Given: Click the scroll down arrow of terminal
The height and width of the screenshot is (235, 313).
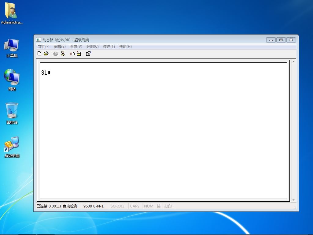Looking at the screenshot, I should 293,200.
